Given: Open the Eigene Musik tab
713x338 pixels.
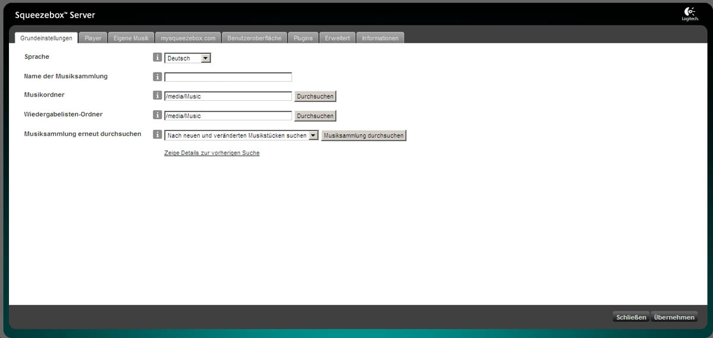Looking at the screenshot, I should [x=131, y=38].
